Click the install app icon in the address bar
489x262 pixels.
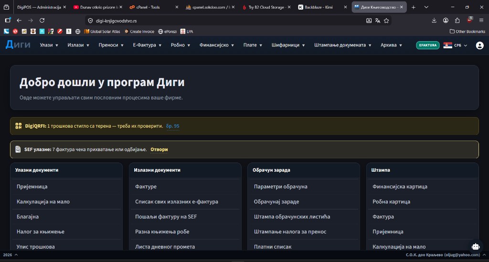(369, 21)
